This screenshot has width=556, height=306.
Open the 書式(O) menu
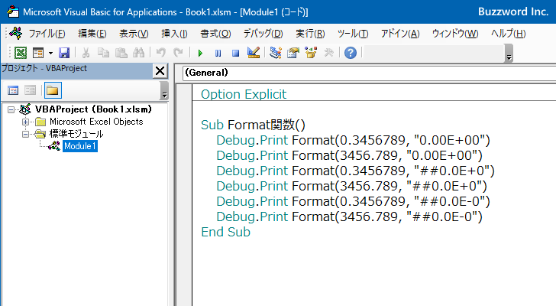click(215, 34)
